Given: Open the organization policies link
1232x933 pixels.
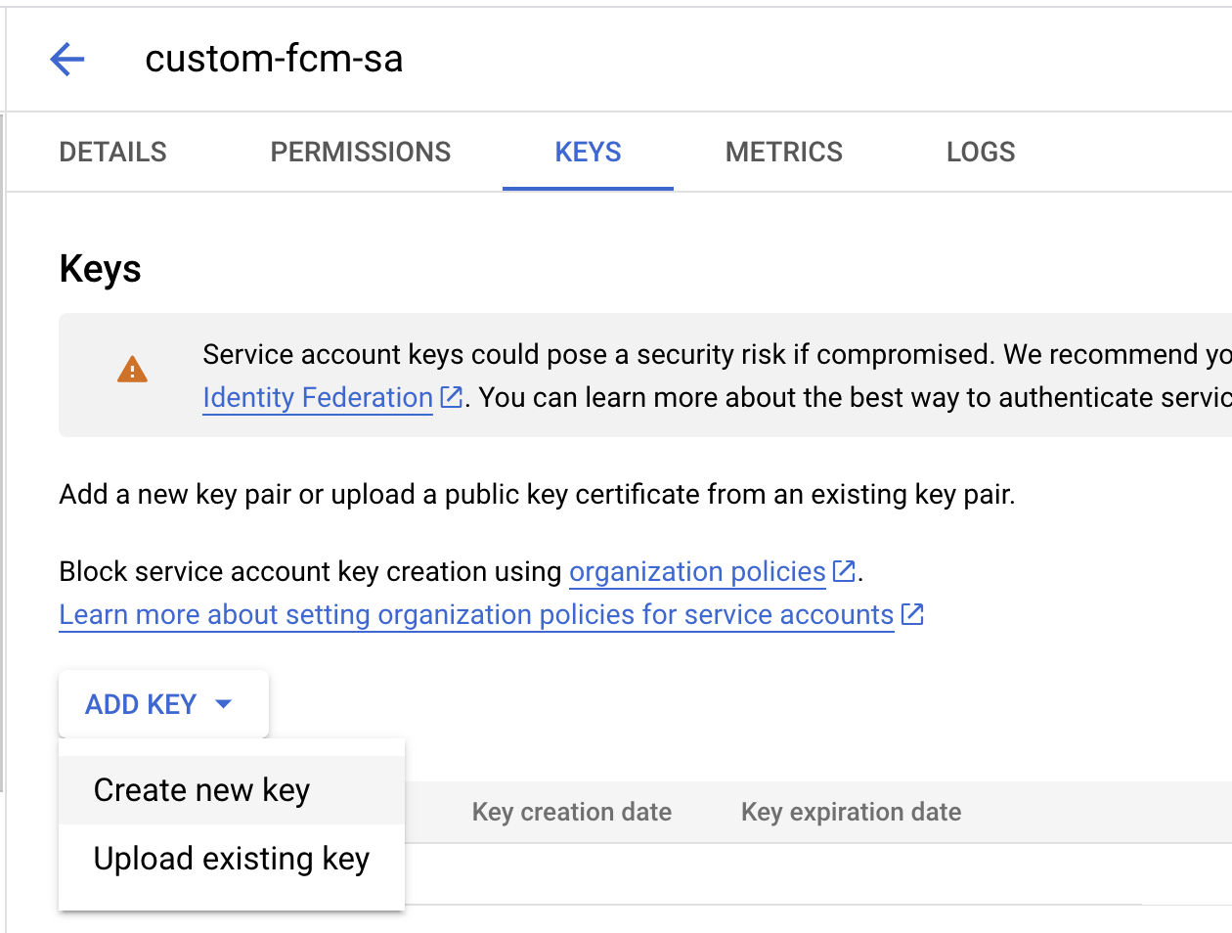Looking at the screenshot, I should 696,571.
